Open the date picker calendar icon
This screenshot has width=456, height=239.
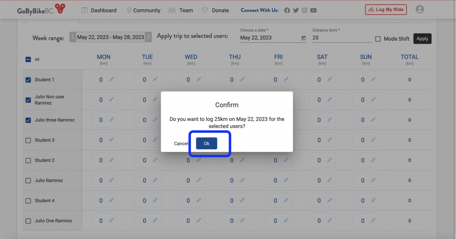pyautogui.click(x=304, y=38)
